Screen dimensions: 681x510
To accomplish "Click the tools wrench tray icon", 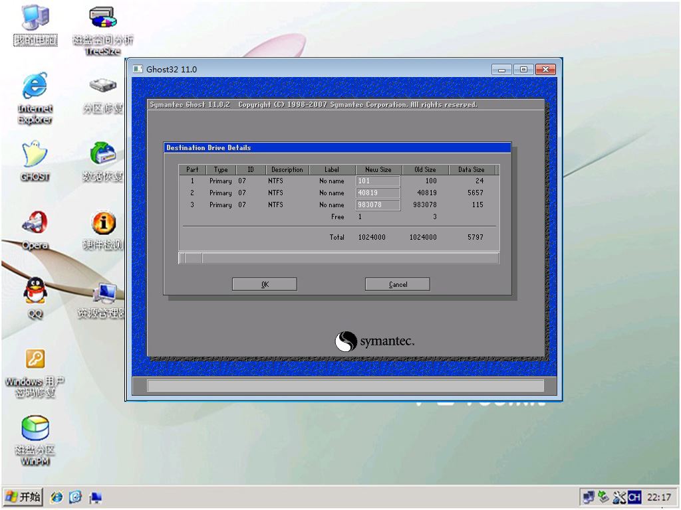I will (x=618, y=497).
